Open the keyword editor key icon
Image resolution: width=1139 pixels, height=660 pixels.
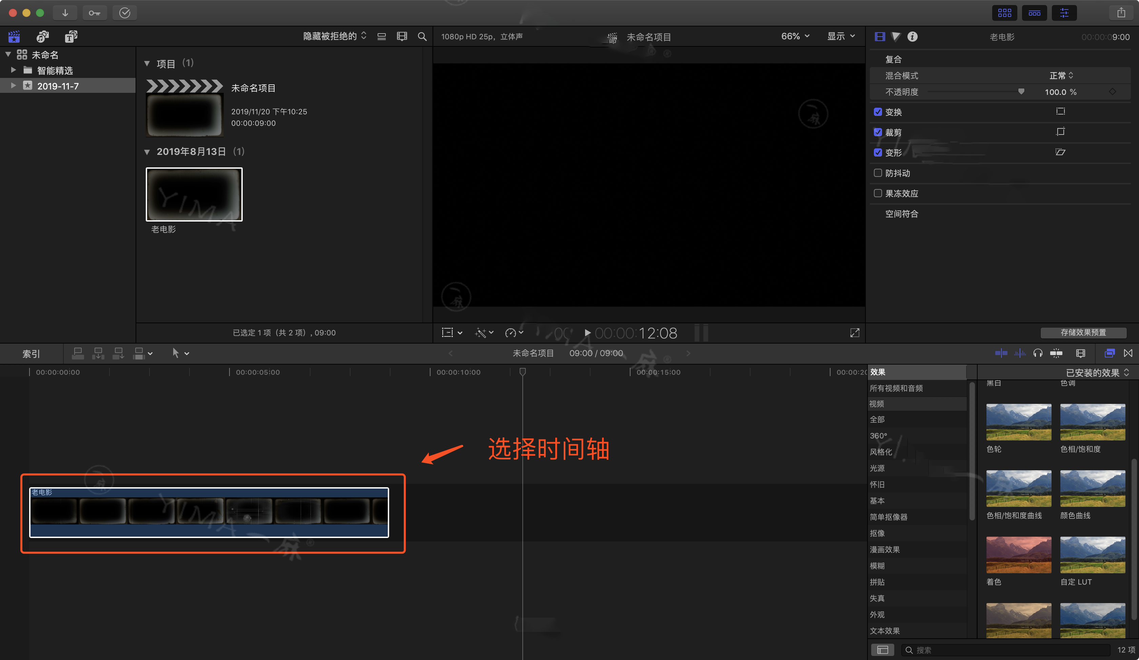coord(95,13)
